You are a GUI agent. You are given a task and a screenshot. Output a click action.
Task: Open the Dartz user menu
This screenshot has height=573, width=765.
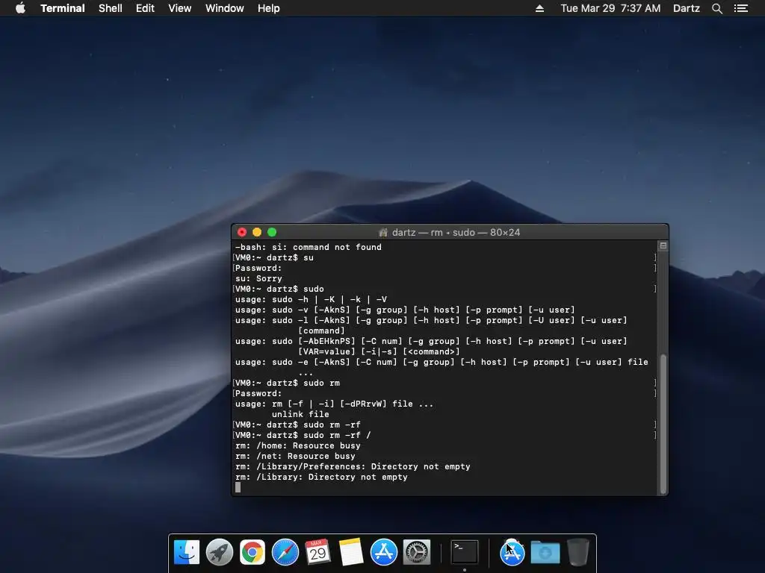[x=686, y=8]
